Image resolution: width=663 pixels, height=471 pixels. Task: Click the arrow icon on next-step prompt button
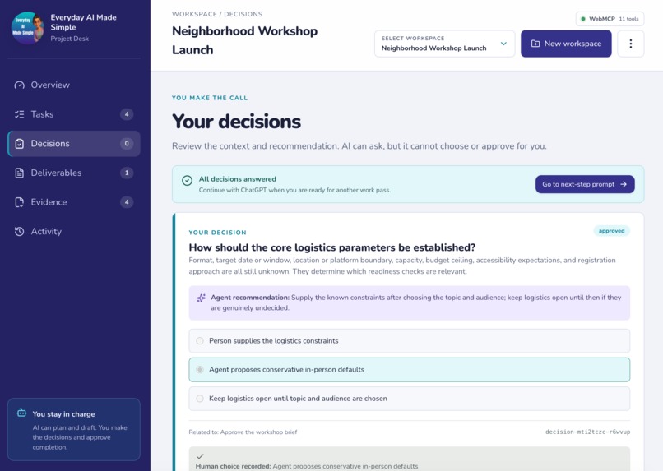point(624,184)
